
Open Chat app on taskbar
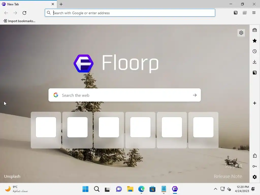pos(119,189)
